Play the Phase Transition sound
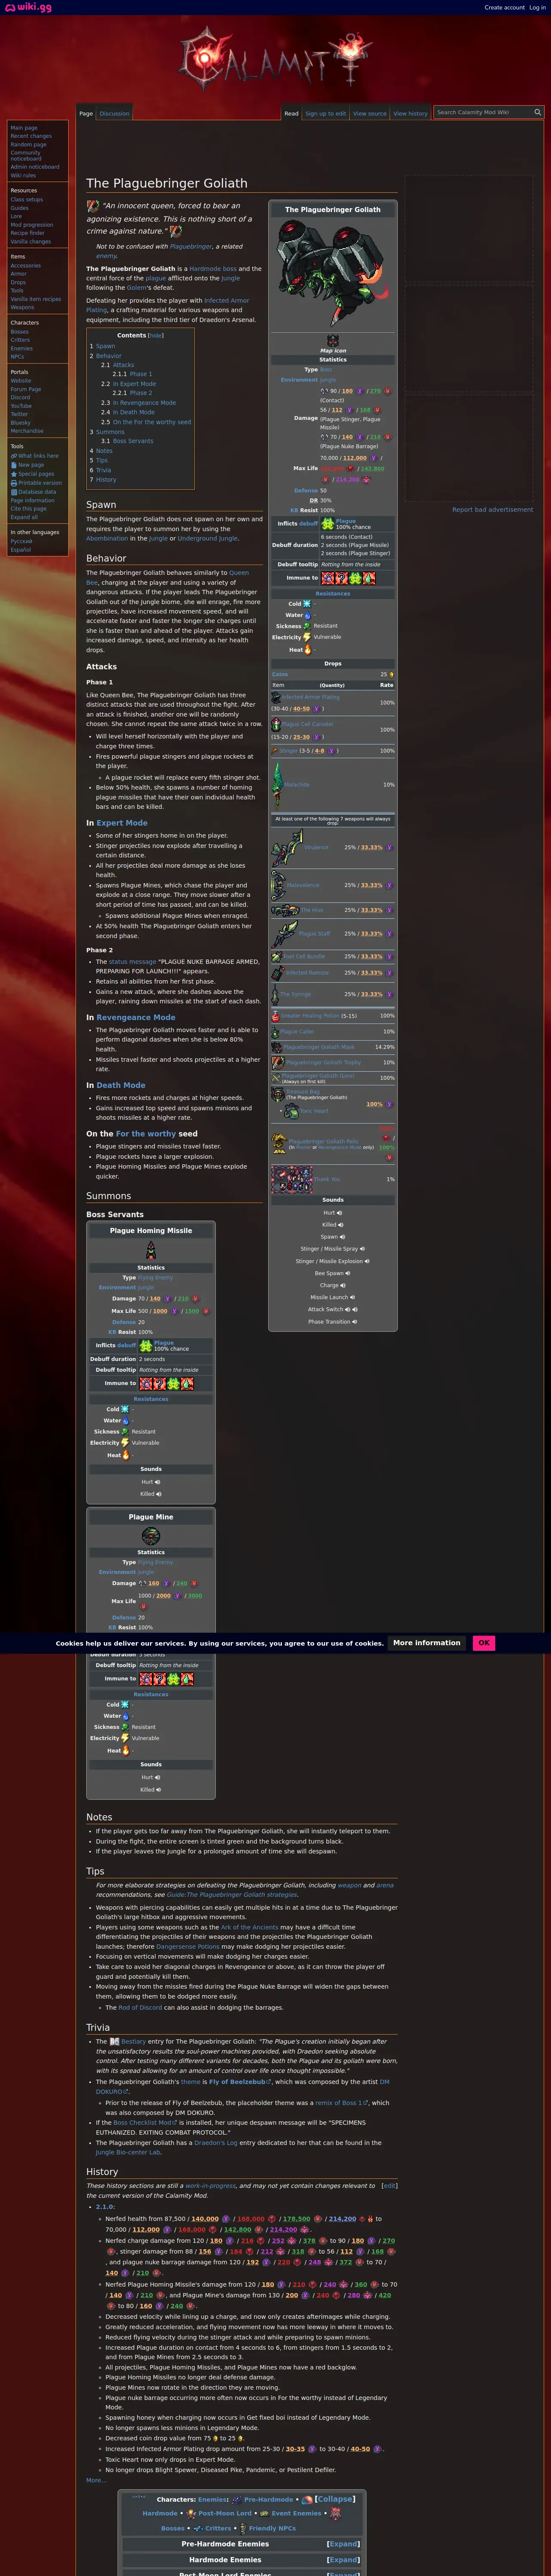Image resolution: width=551 pixels, height=2576 pixels. [354, 1321]
